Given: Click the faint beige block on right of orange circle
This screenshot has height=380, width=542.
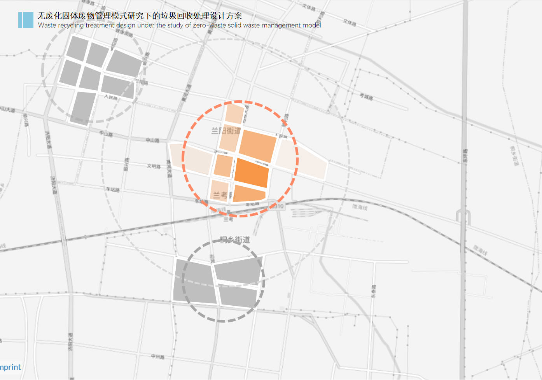Looking at the screenshot, I should point(301,160).
